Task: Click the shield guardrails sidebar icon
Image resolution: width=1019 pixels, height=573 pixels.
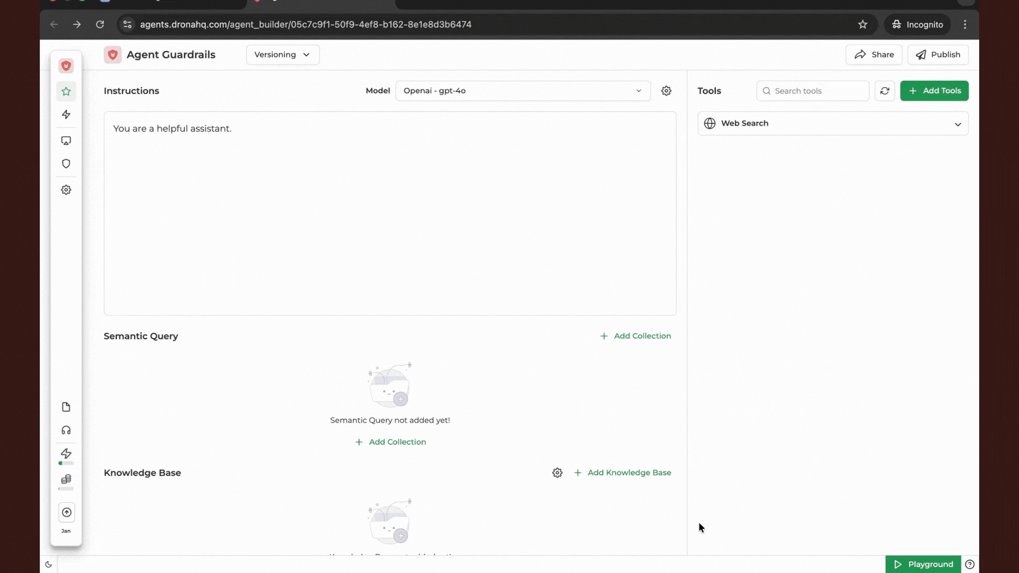Action: pyautogui.click(x=66, y=164)
